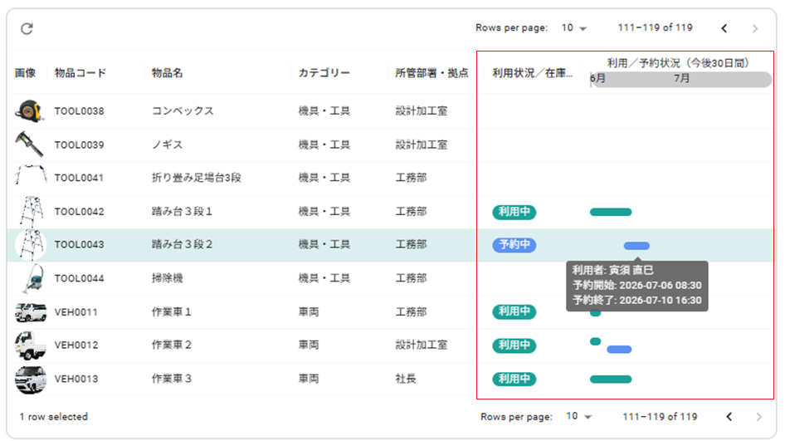Click item name 作業車２

pos(172,345)
